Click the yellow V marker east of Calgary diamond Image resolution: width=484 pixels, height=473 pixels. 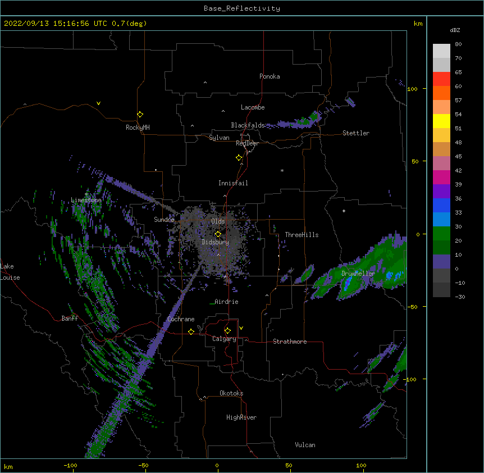[241, 328]
